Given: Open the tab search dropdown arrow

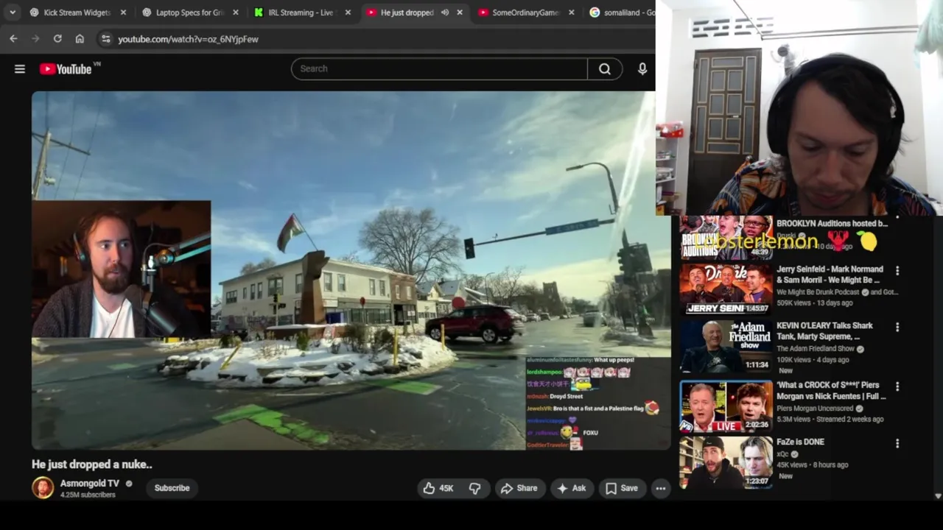Looking at the screenshot, I should [x=13, y=13].
